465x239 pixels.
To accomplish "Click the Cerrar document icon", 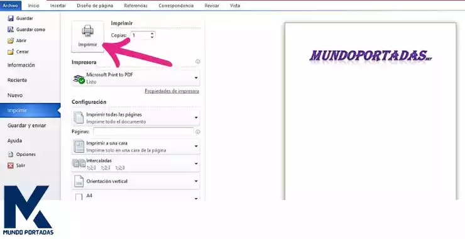I will pyautogui.click(x=11, y=52).
